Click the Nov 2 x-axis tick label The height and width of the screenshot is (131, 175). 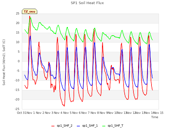coord(40,113)
